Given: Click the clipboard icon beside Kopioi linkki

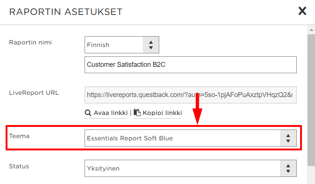Looking at the screenshot, I should [137, 113].
